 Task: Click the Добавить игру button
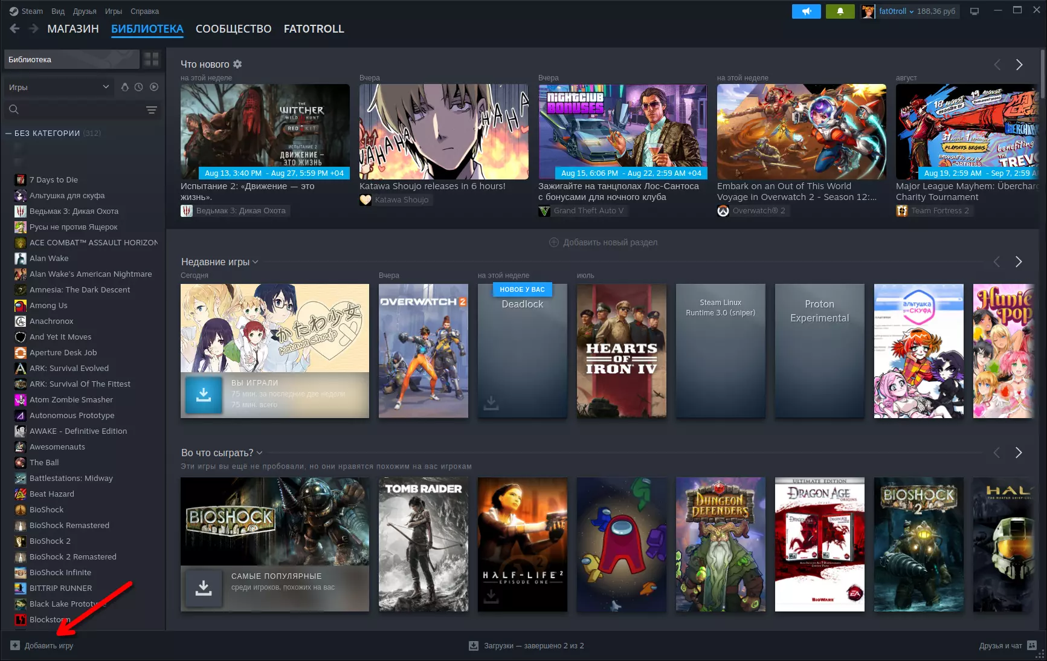tap(42, 646)
